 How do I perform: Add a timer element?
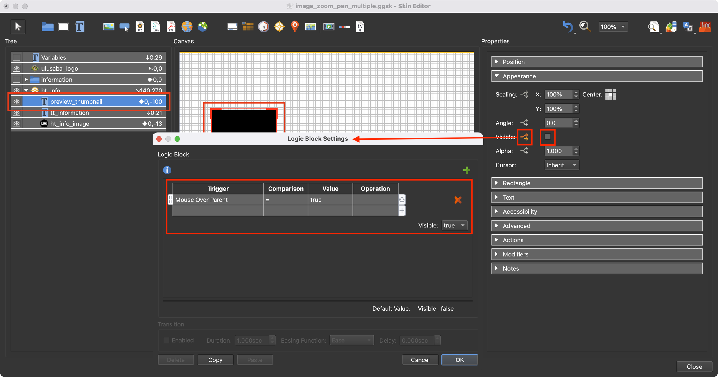click(x=264, y=27)
